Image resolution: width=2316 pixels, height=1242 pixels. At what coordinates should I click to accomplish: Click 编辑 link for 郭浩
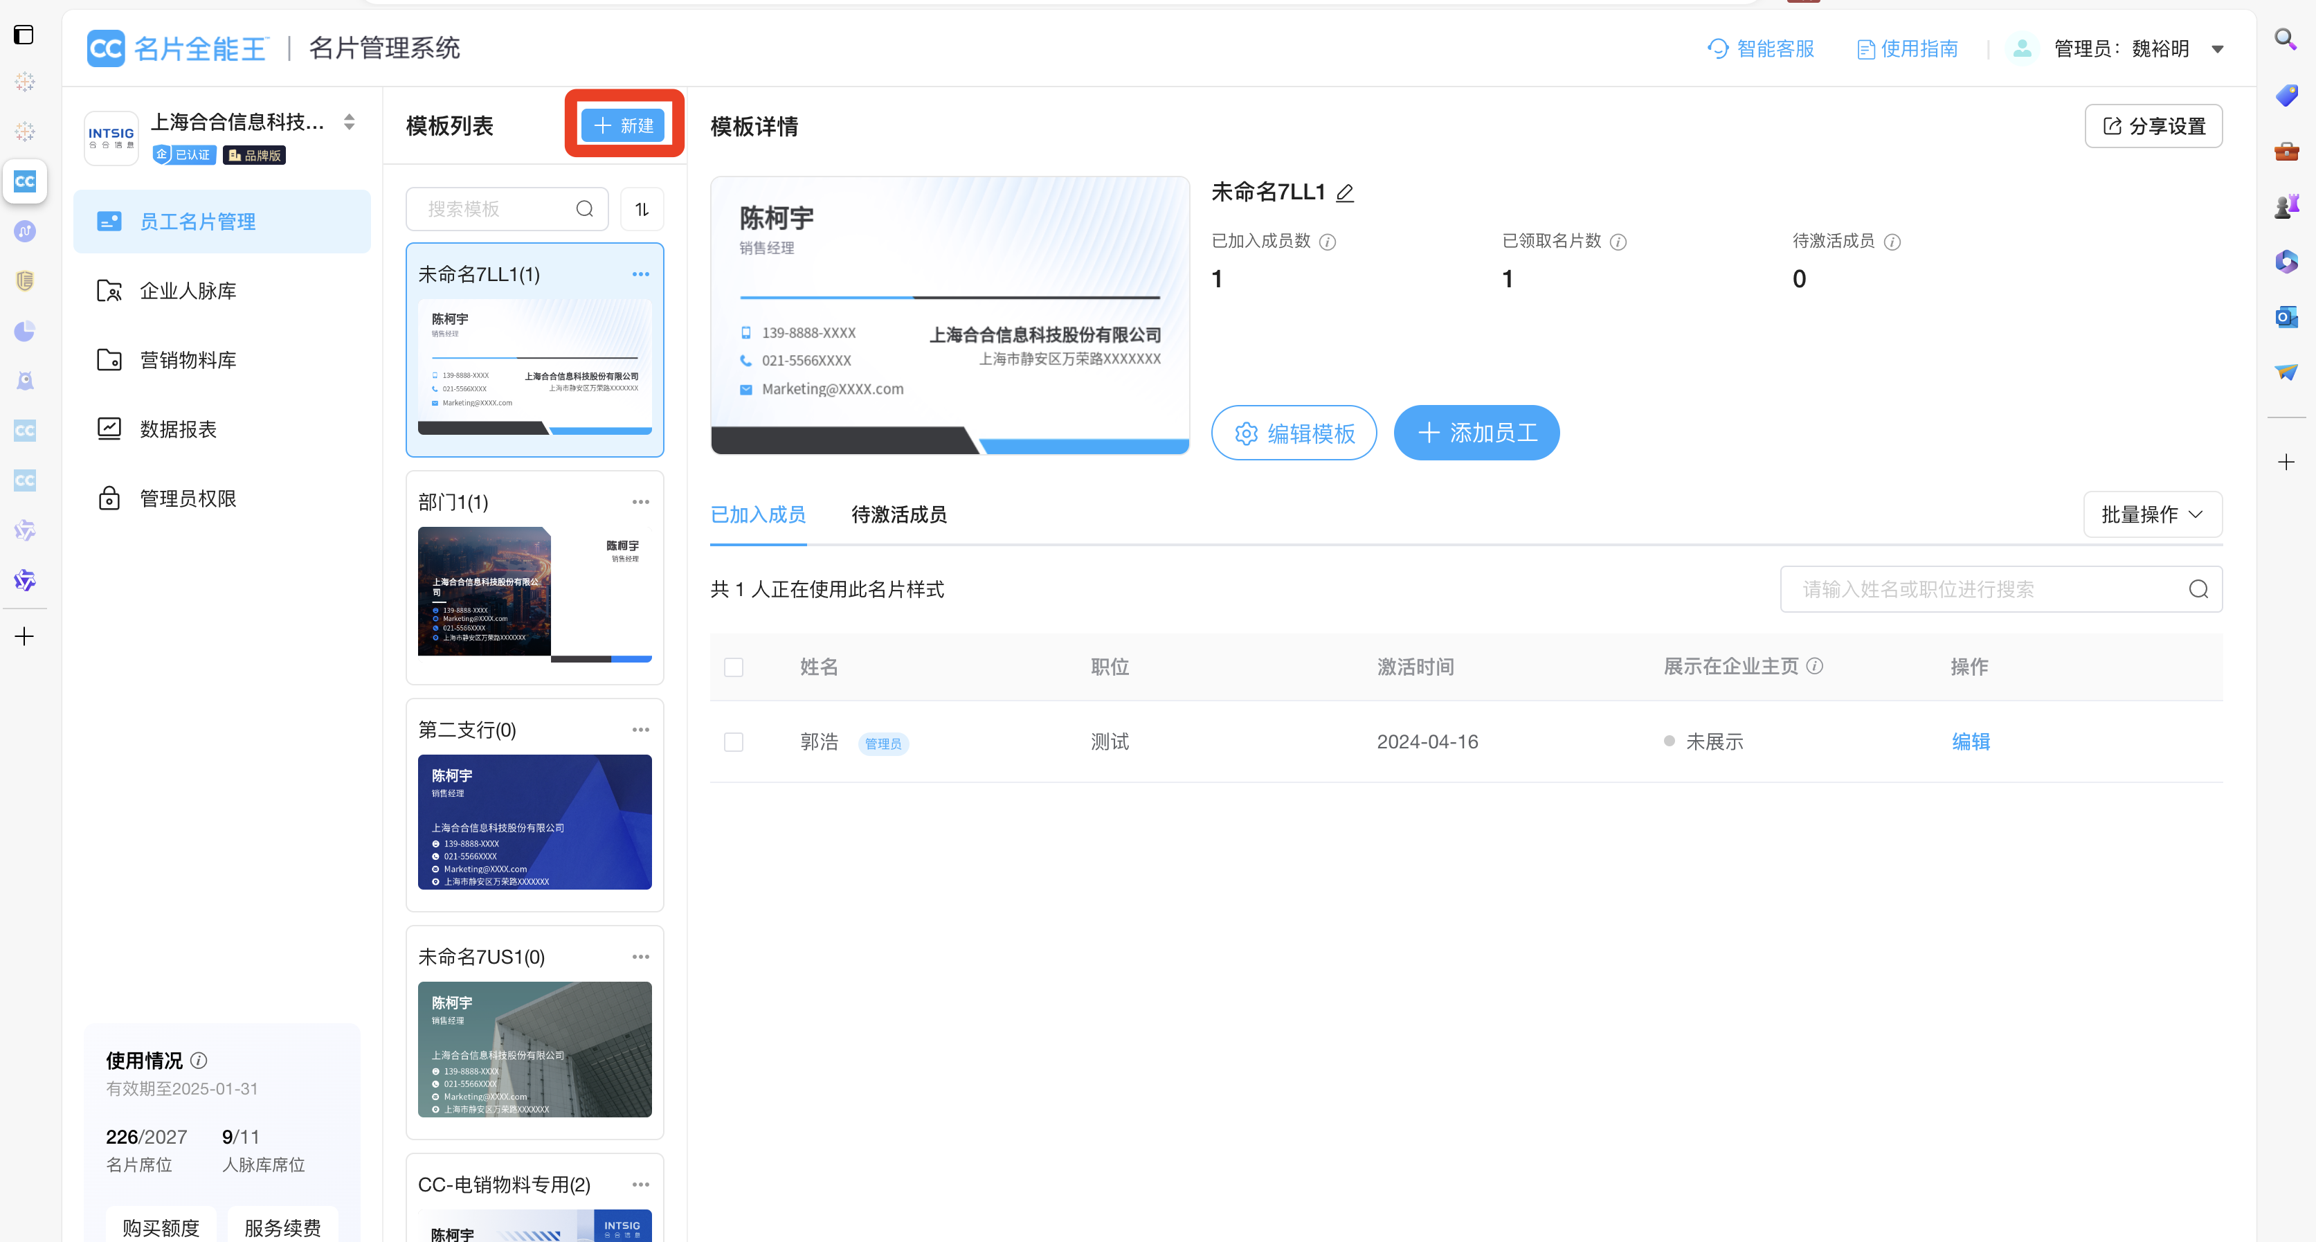click(x=1971, y=742)
